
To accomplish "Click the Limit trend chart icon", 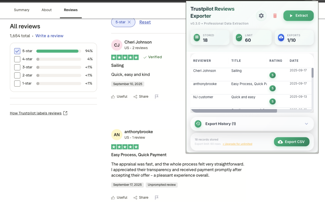I will 239,38.
